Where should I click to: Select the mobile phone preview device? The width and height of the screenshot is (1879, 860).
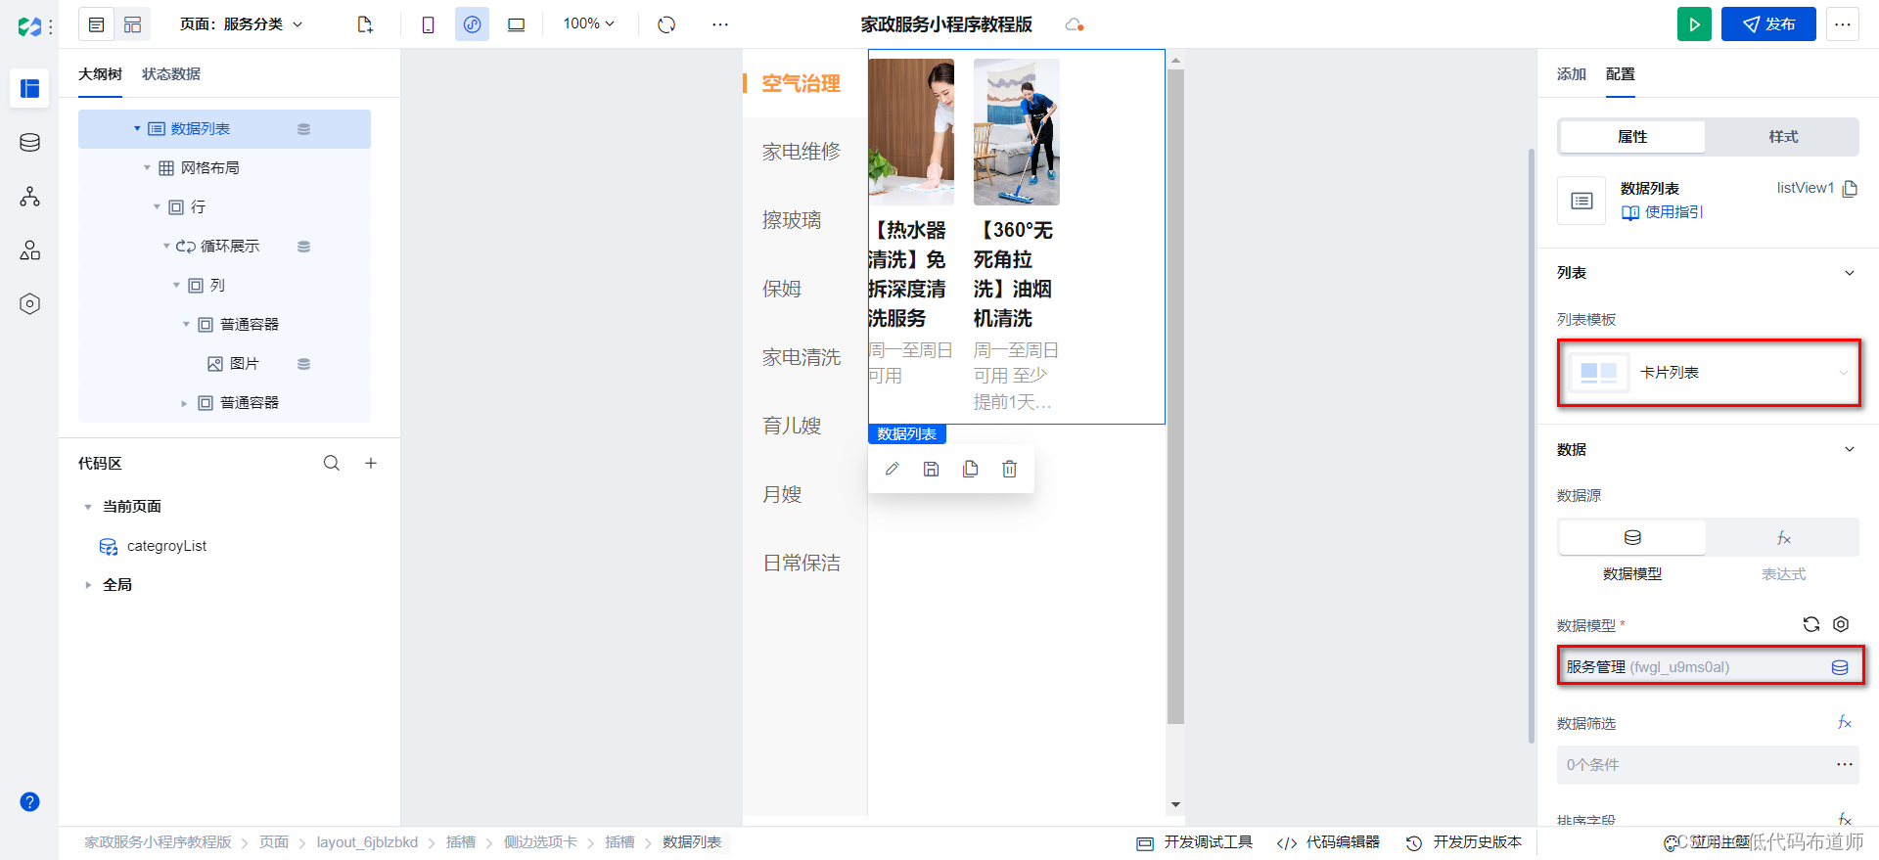pos(428,24)
